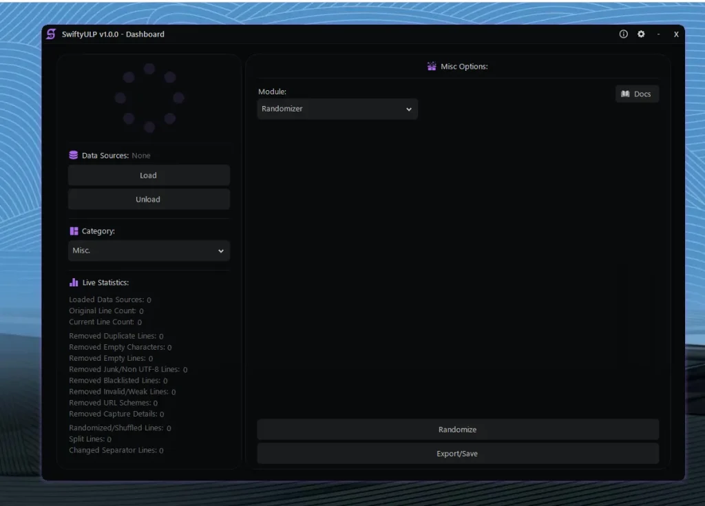Image resolution: width=705 pixels, height=506 pixels.
Task: Open the Module dropdown showing Randomizer
Action: pos(337,109)
